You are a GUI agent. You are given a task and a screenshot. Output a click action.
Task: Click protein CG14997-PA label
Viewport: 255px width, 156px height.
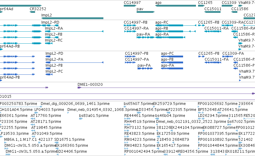137,59
